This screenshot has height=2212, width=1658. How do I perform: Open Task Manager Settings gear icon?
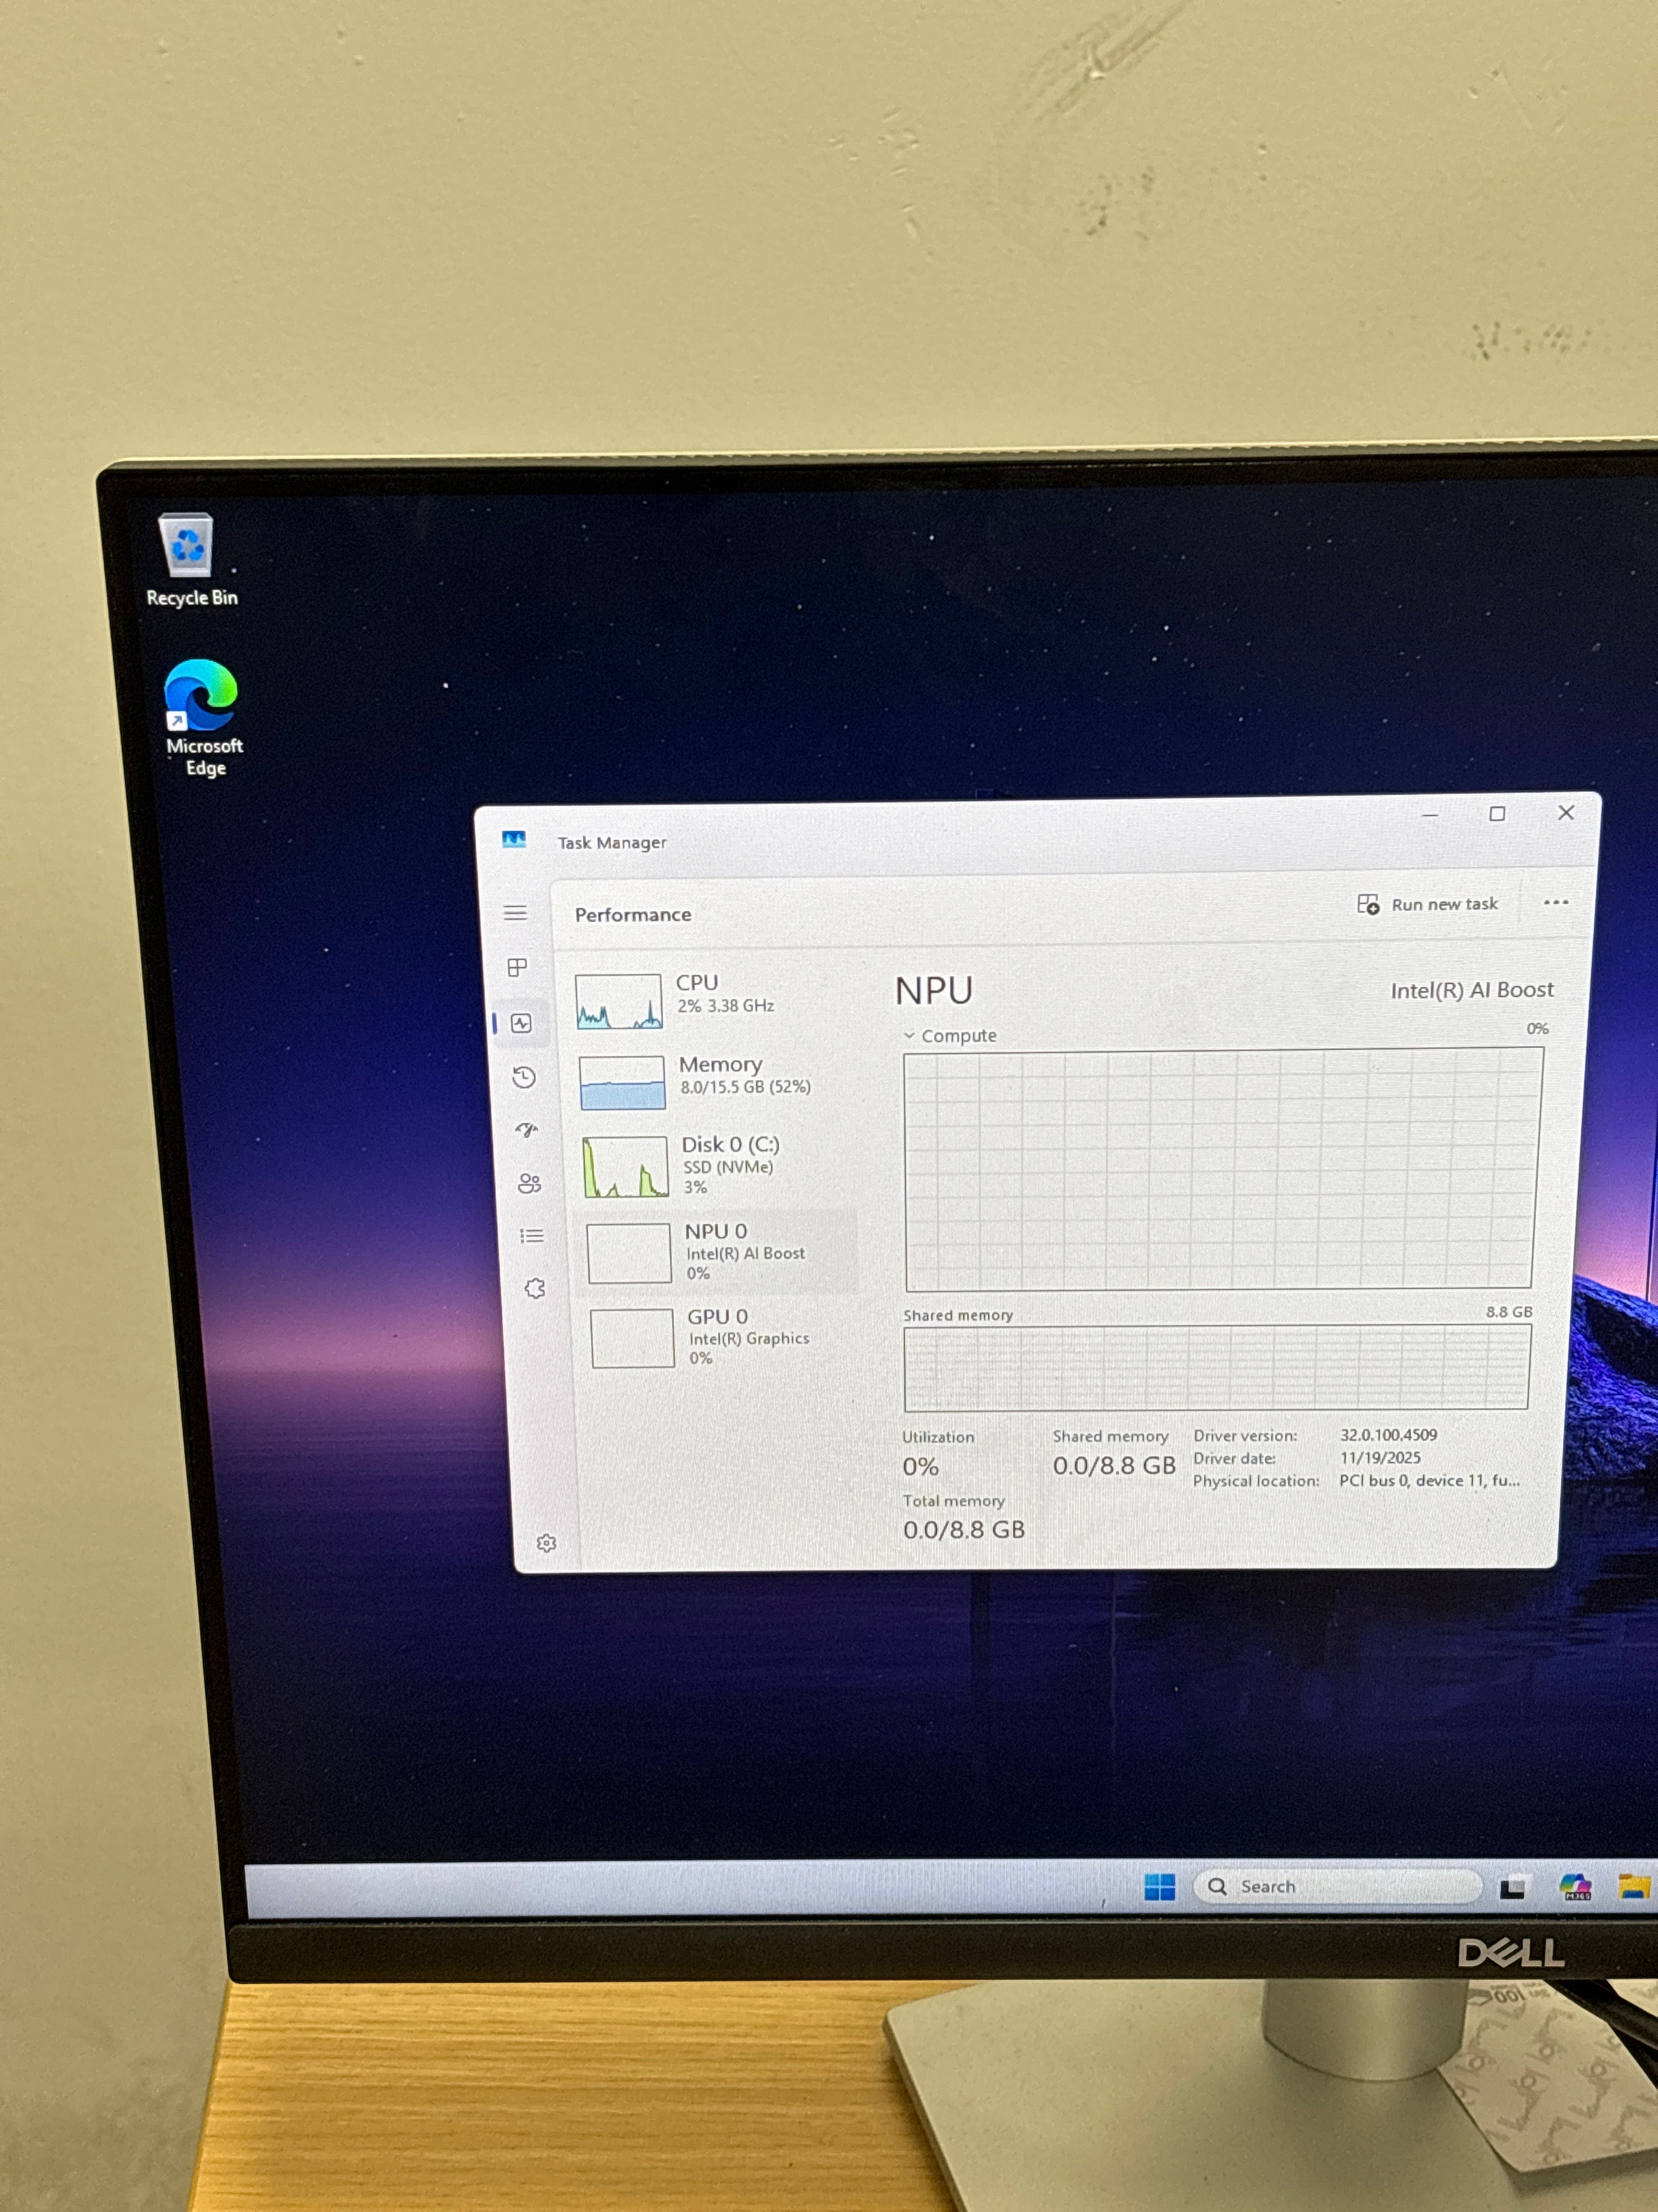pos(547,1543)
